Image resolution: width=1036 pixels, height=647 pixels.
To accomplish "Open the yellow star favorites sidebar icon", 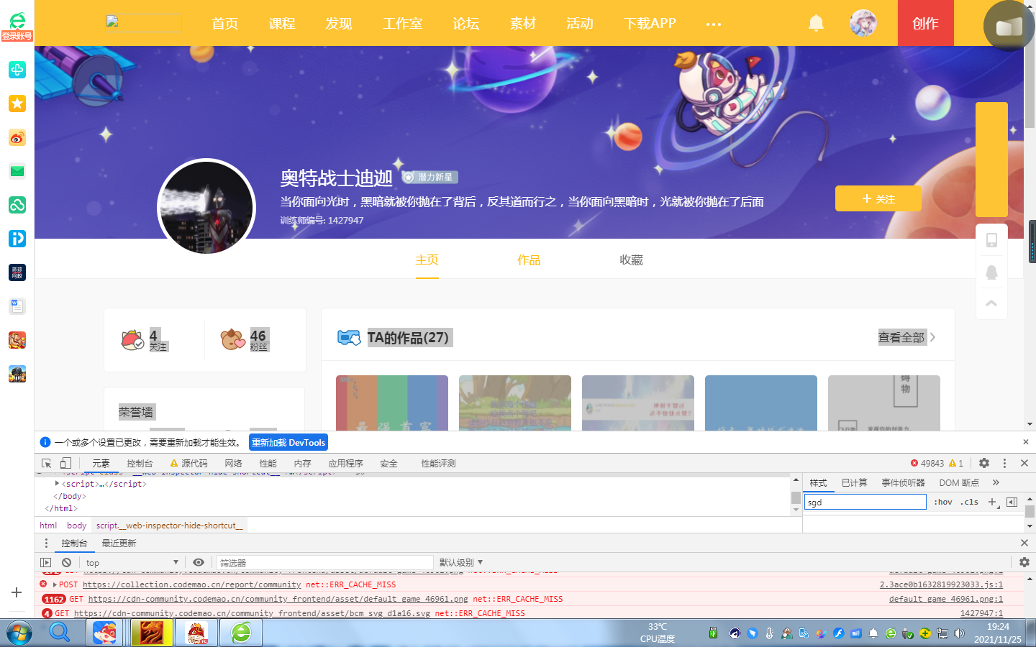I will click(x=17, y=104).
